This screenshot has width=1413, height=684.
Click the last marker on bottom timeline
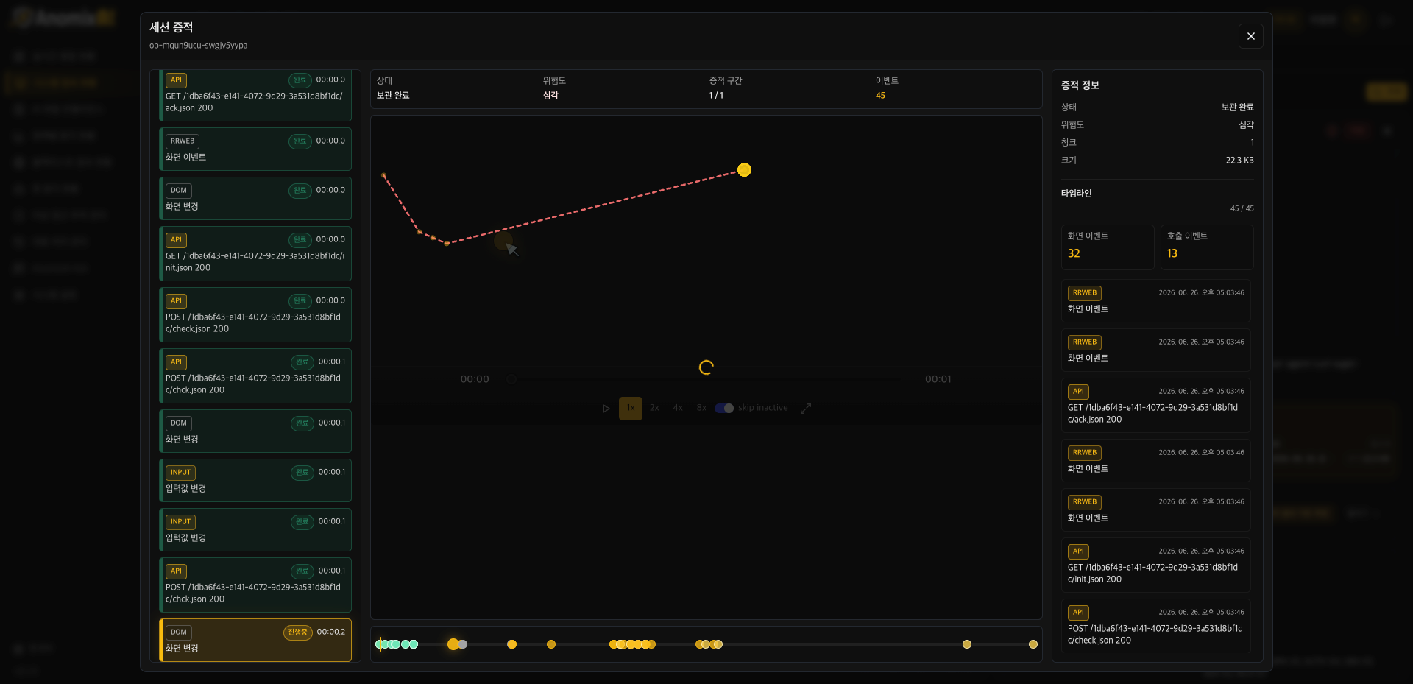(x=1033, y=644)
